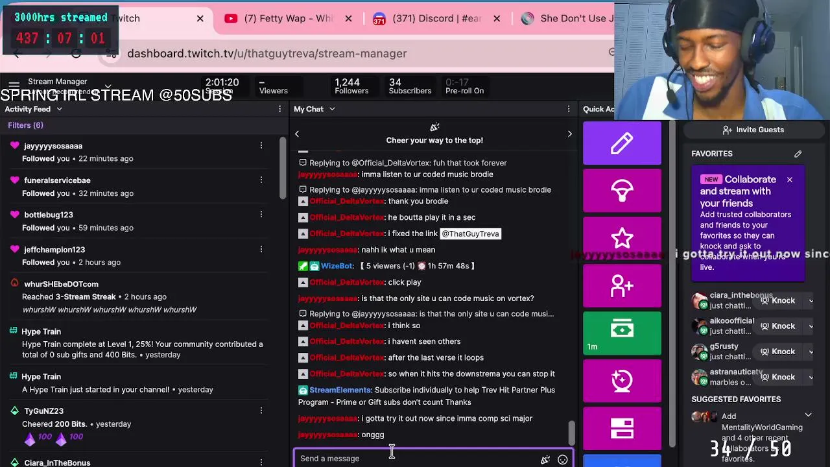This screenshot has height=467, width=830.
Task: Open options for jeffchampion123 follow event
Action: [x=261, y=249]
